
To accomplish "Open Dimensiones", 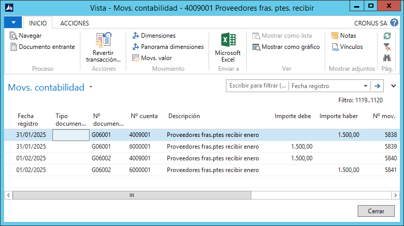I will point(154,36).
